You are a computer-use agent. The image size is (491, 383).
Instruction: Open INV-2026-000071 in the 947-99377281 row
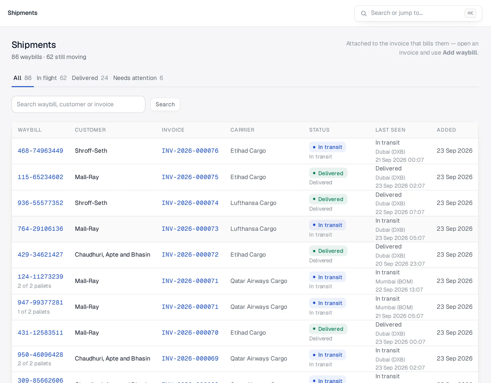coord(190,307)
